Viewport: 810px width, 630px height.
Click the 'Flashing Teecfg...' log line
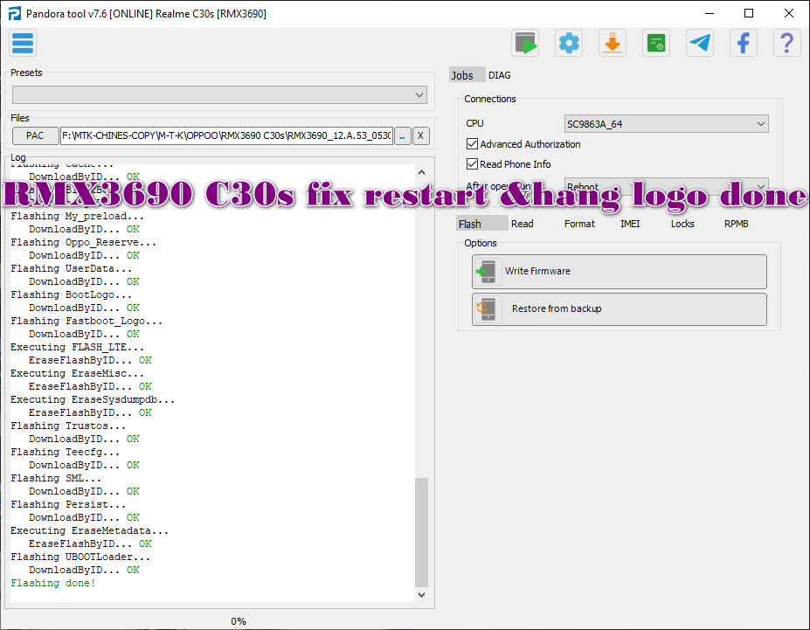(65, 453)
